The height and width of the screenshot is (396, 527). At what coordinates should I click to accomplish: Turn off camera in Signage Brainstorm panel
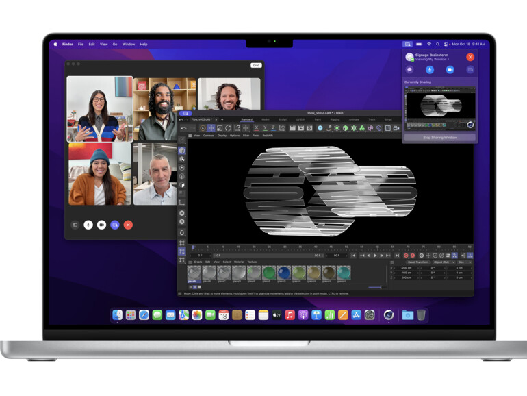[450, 70]
